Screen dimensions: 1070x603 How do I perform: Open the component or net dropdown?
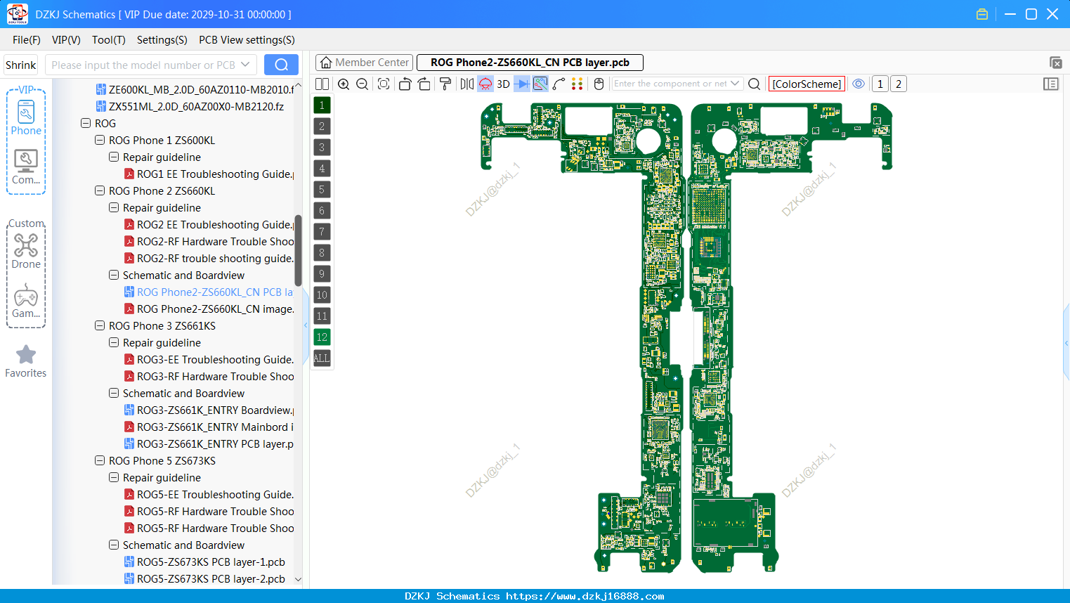tap(735, 84)
